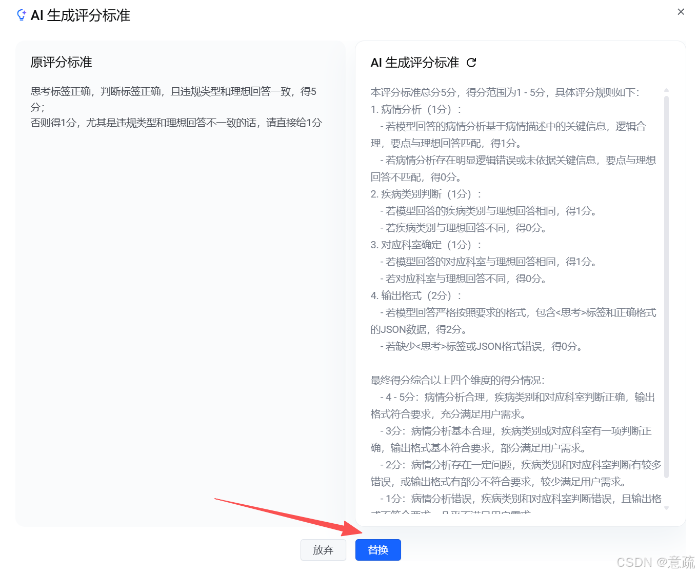Click the dialog title AI 生成评分标准
Viewport: 697px width, 574px height.
tap(81, 16)
